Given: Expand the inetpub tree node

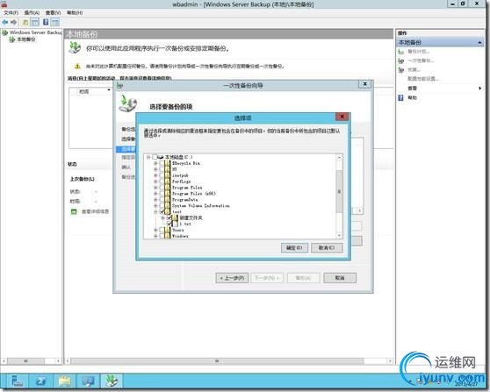Looking at the screenshot, I should [x=155, y=175].
